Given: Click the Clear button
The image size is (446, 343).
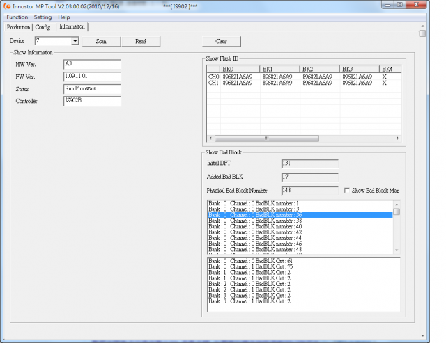Looking at the screenshot, I should pyautogui.click(x=221, y=42).
